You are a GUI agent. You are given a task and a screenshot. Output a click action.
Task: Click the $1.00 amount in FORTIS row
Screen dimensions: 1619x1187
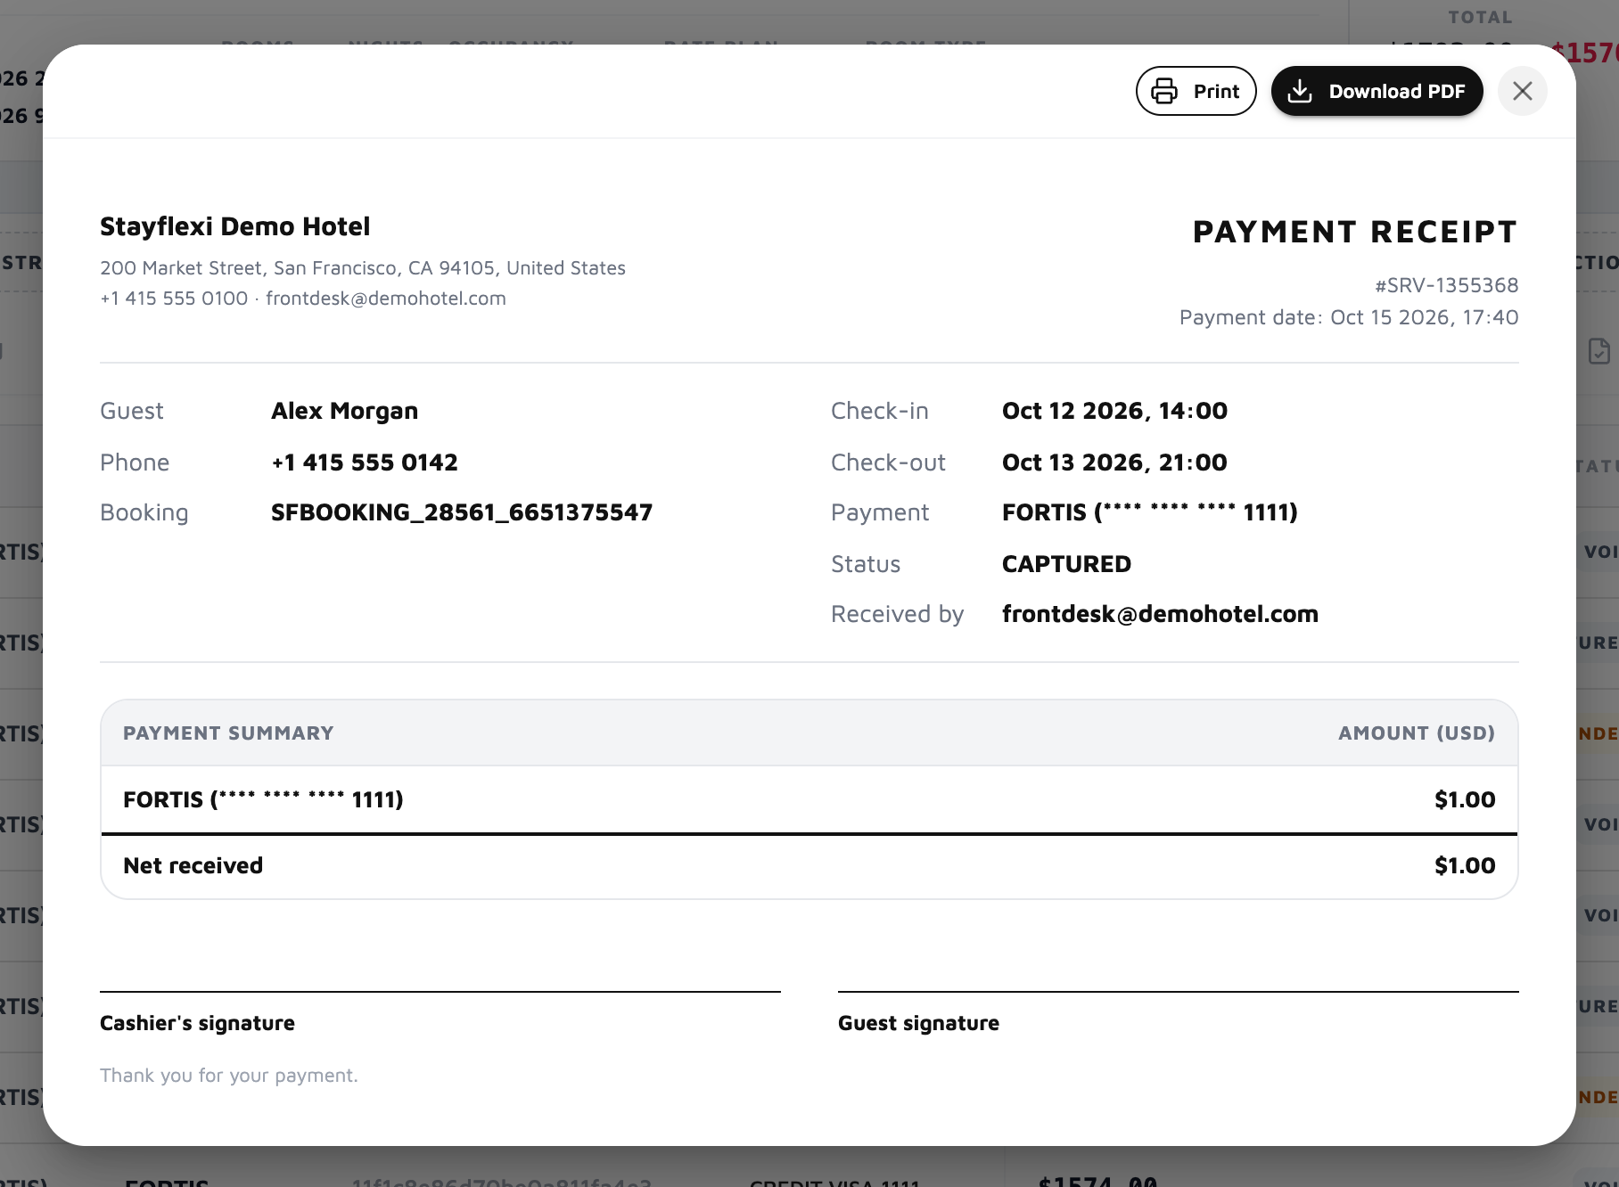(x=1465, y=799)
